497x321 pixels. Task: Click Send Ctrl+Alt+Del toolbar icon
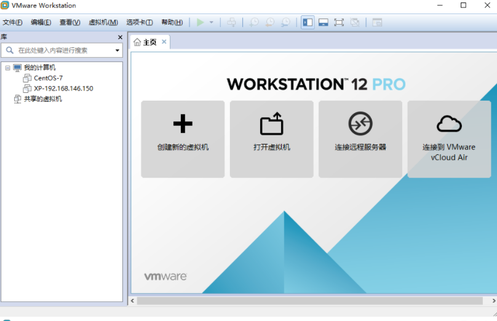tap(231, 22)
